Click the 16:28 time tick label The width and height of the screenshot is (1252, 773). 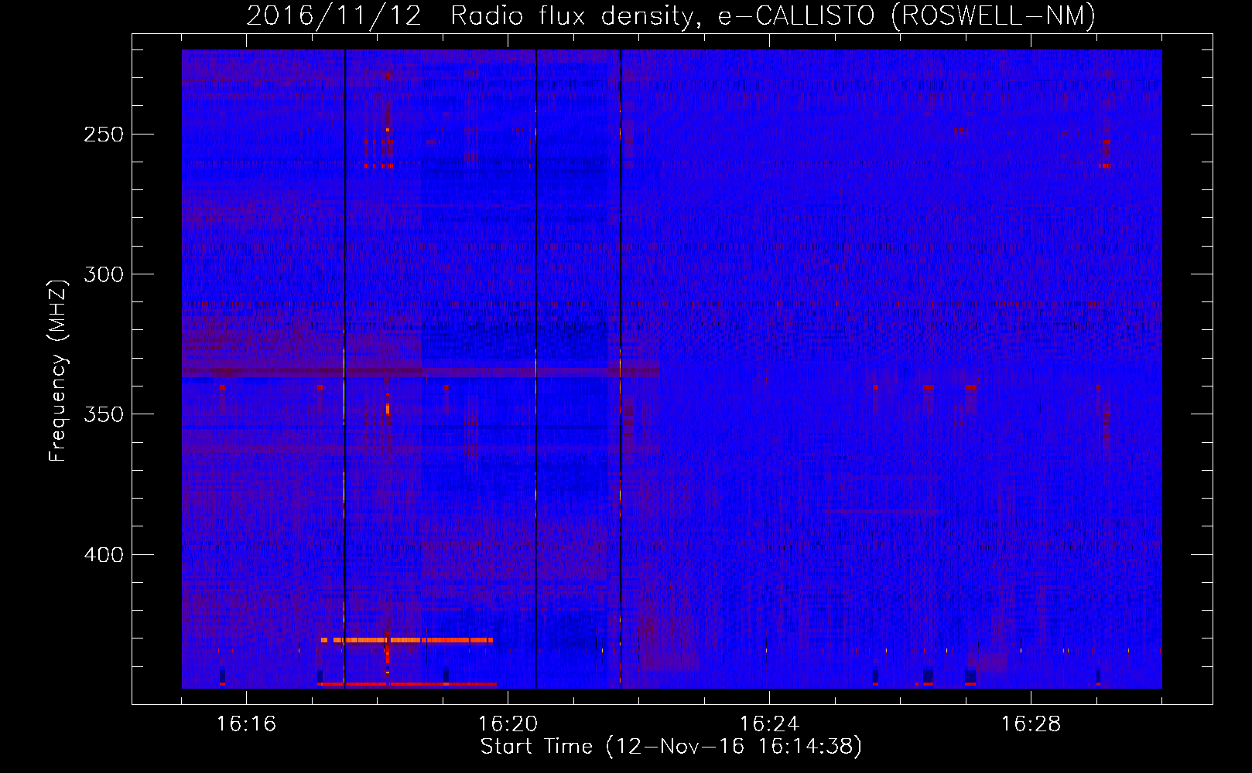coord(1031,724)
